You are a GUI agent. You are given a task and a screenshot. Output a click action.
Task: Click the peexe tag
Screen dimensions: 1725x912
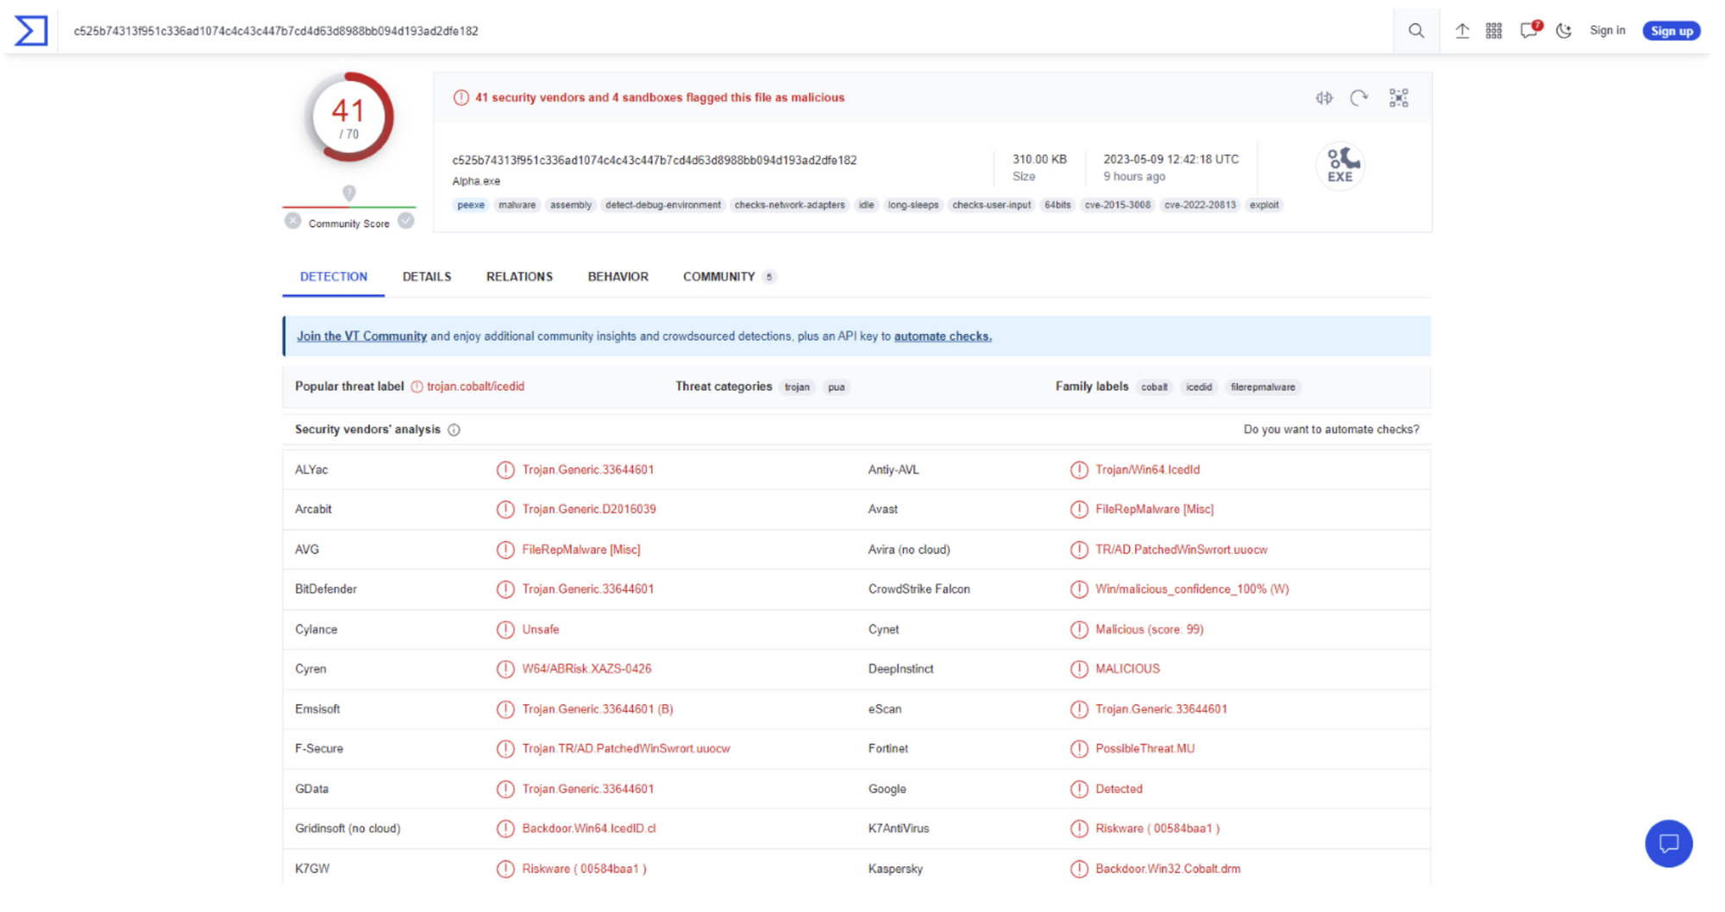coord(471,205)
